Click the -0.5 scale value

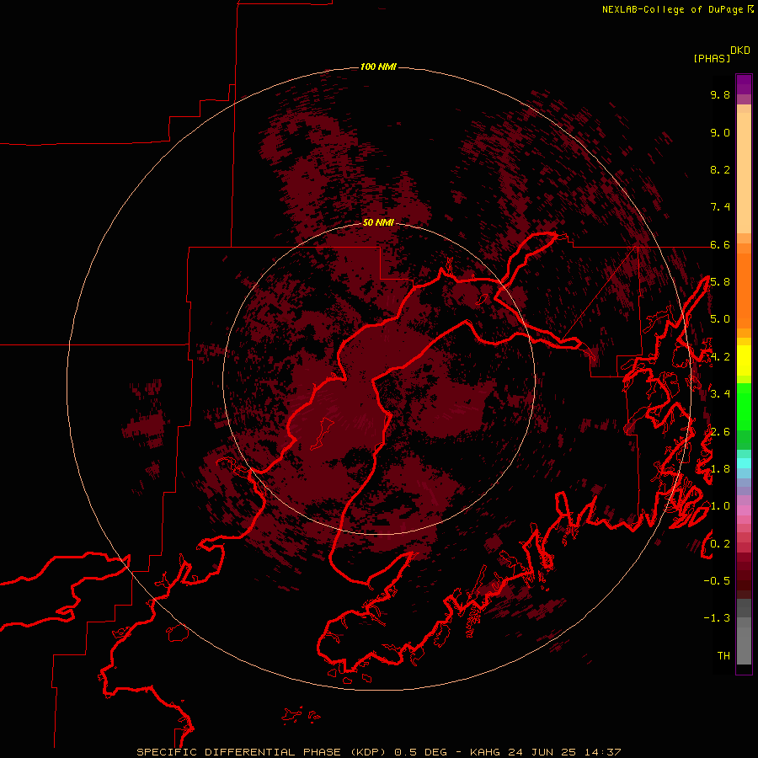tap(717, 581)
